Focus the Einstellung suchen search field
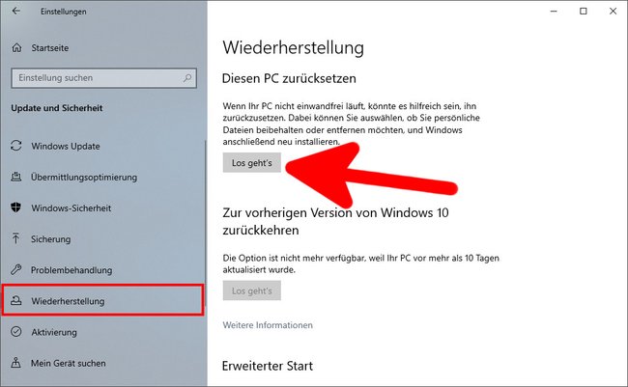 (103, 78)
